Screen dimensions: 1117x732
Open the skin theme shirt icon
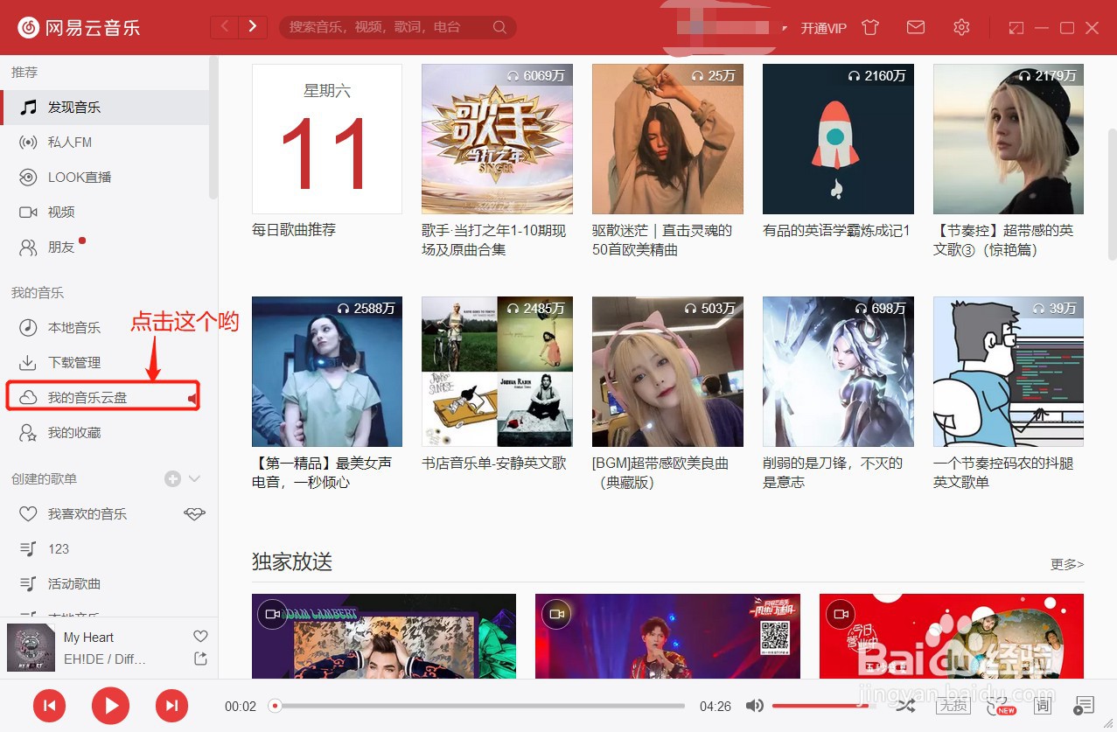(x=869, y=27)
